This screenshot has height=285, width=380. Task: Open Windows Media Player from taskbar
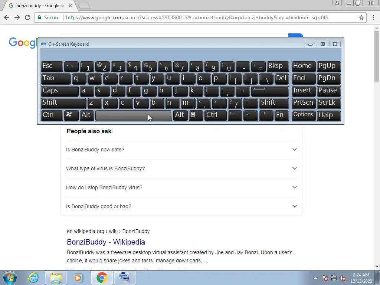79,278
